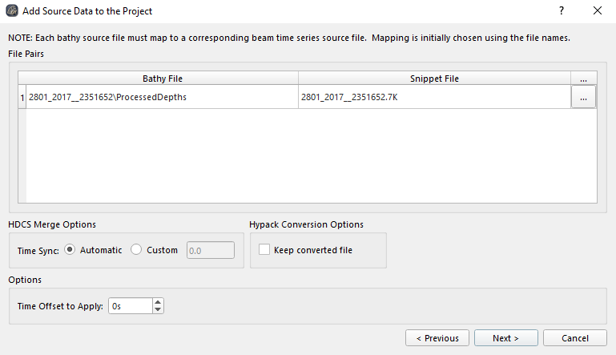The width and height of the screenshot is (616, 355).
Task: Cancel the Add Source Data dialog
Action: coord(574,338)
